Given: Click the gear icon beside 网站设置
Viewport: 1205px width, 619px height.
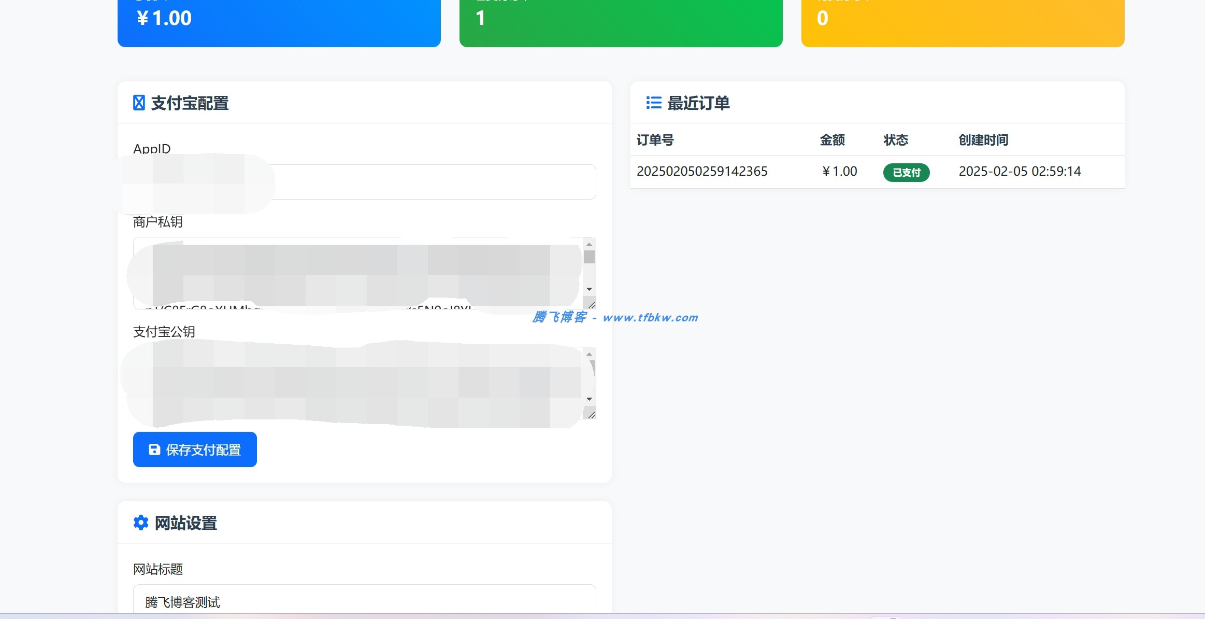Looking at the screenshot, I should point(140,523).
